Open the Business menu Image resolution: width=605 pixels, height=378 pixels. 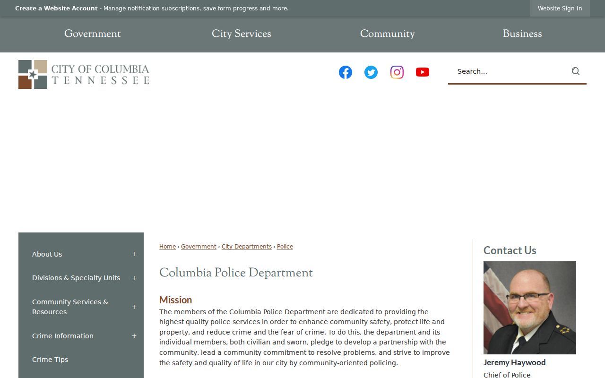pyautogui.click(x=522, y=34)
